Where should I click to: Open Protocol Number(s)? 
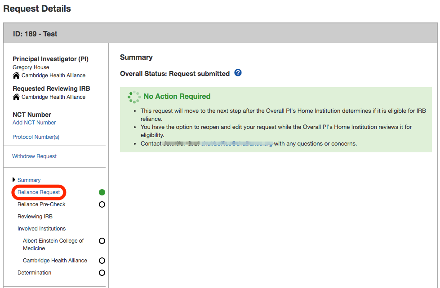tap(35, 137)
